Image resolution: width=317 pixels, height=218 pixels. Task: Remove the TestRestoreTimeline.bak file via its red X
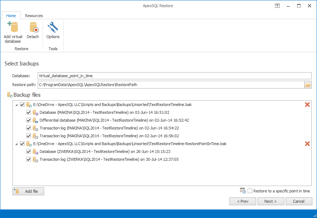[x=307, y=105]
